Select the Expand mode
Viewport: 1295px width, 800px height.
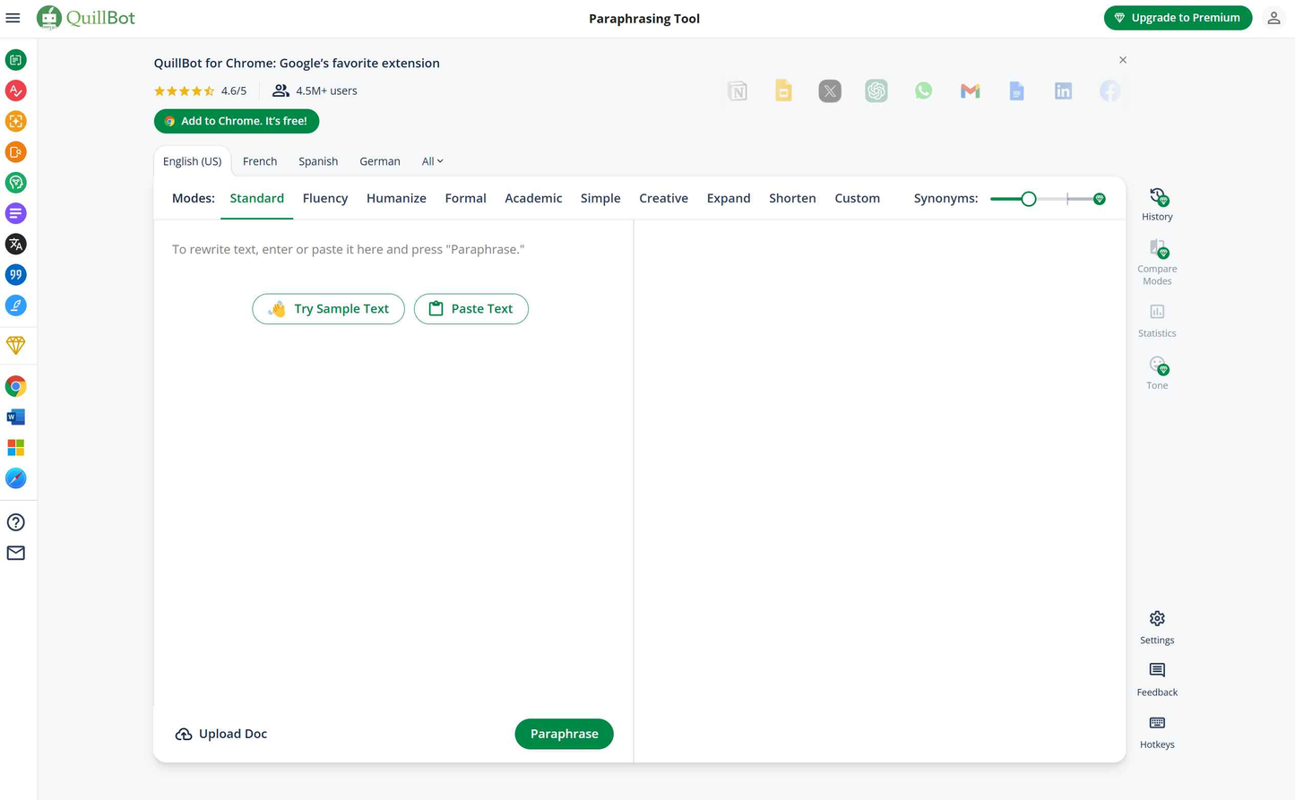(x=729, y=198)
